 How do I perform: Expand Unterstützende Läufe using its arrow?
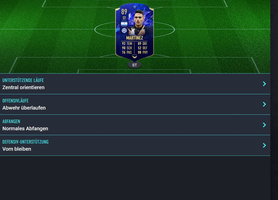click(x=265, y=84)
